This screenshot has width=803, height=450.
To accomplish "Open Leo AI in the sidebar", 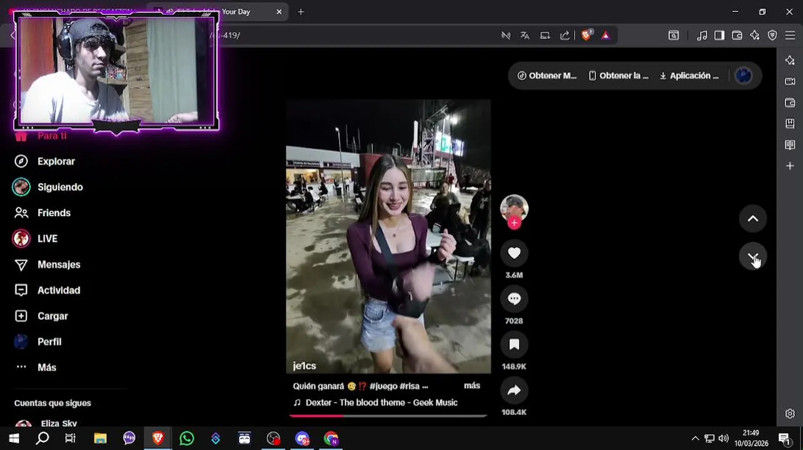I will pyautogui.click(x=790, y=60).
